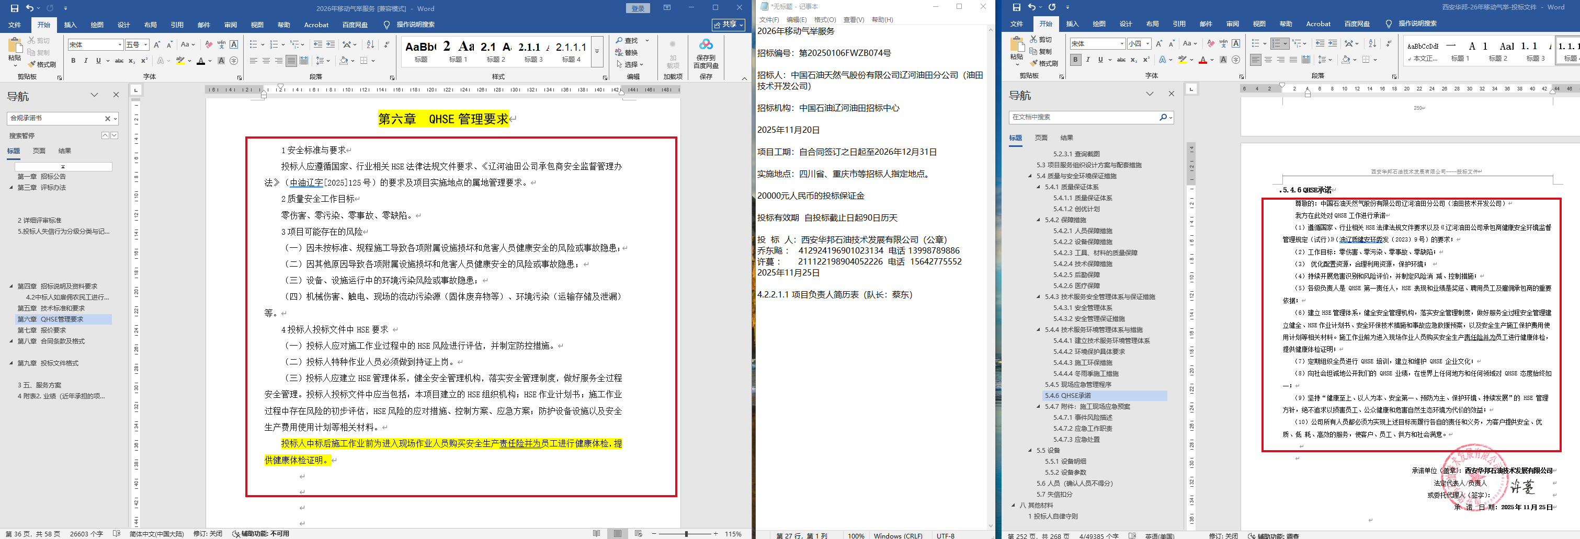Open 查看(V) menu in Notepad
The width and height of the screenshot is (1580, 539).
854,20
